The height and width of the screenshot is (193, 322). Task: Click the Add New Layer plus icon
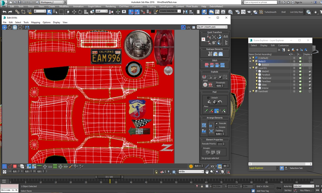click(x=297, y=50)
